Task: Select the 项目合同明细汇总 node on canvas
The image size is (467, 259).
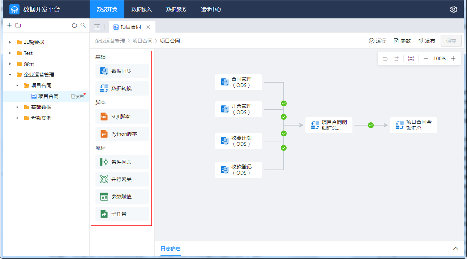Action: pos(329,125)
